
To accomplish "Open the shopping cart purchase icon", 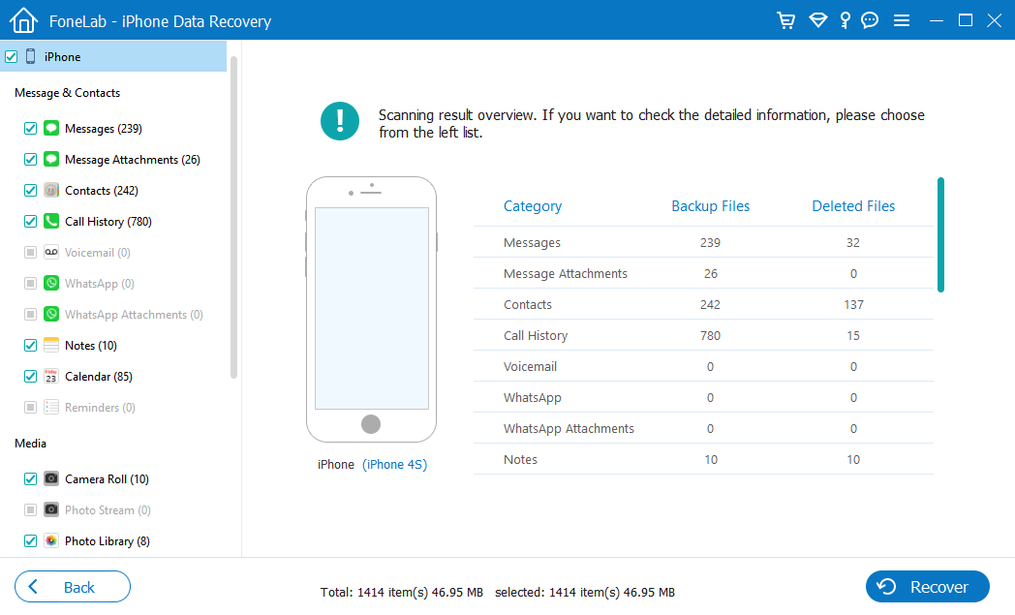I will (785, 20).
